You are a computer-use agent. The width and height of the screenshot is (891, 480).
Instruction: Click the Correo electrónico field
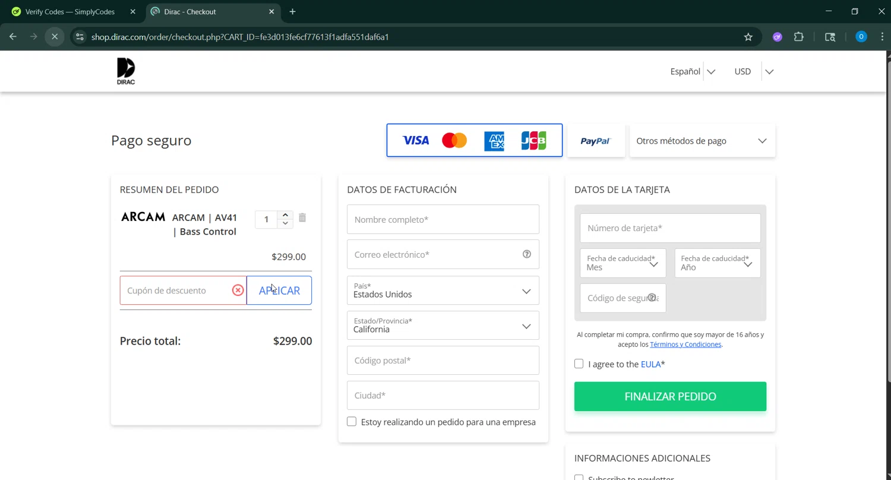pos(443,254)
